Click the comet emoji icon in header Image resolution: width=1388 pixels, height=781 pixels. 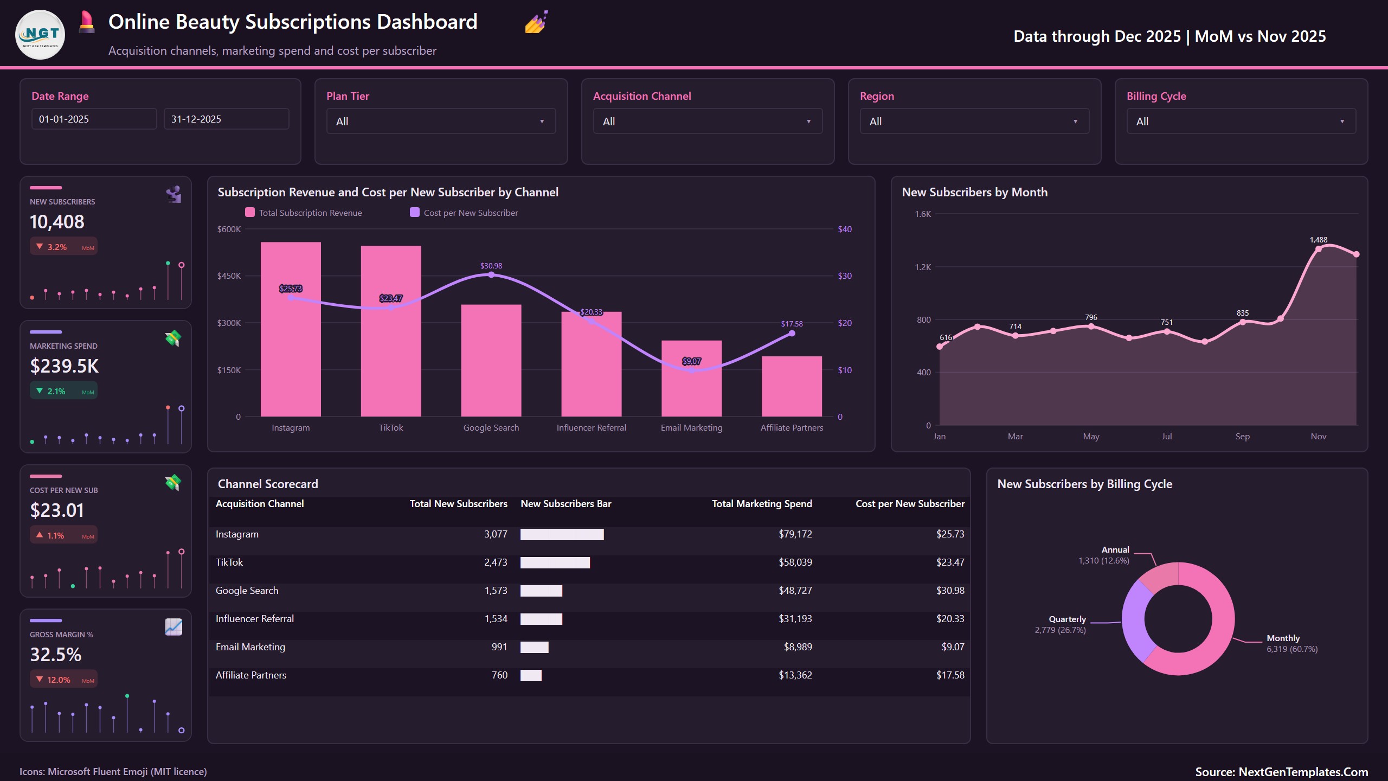click(536, 22)
